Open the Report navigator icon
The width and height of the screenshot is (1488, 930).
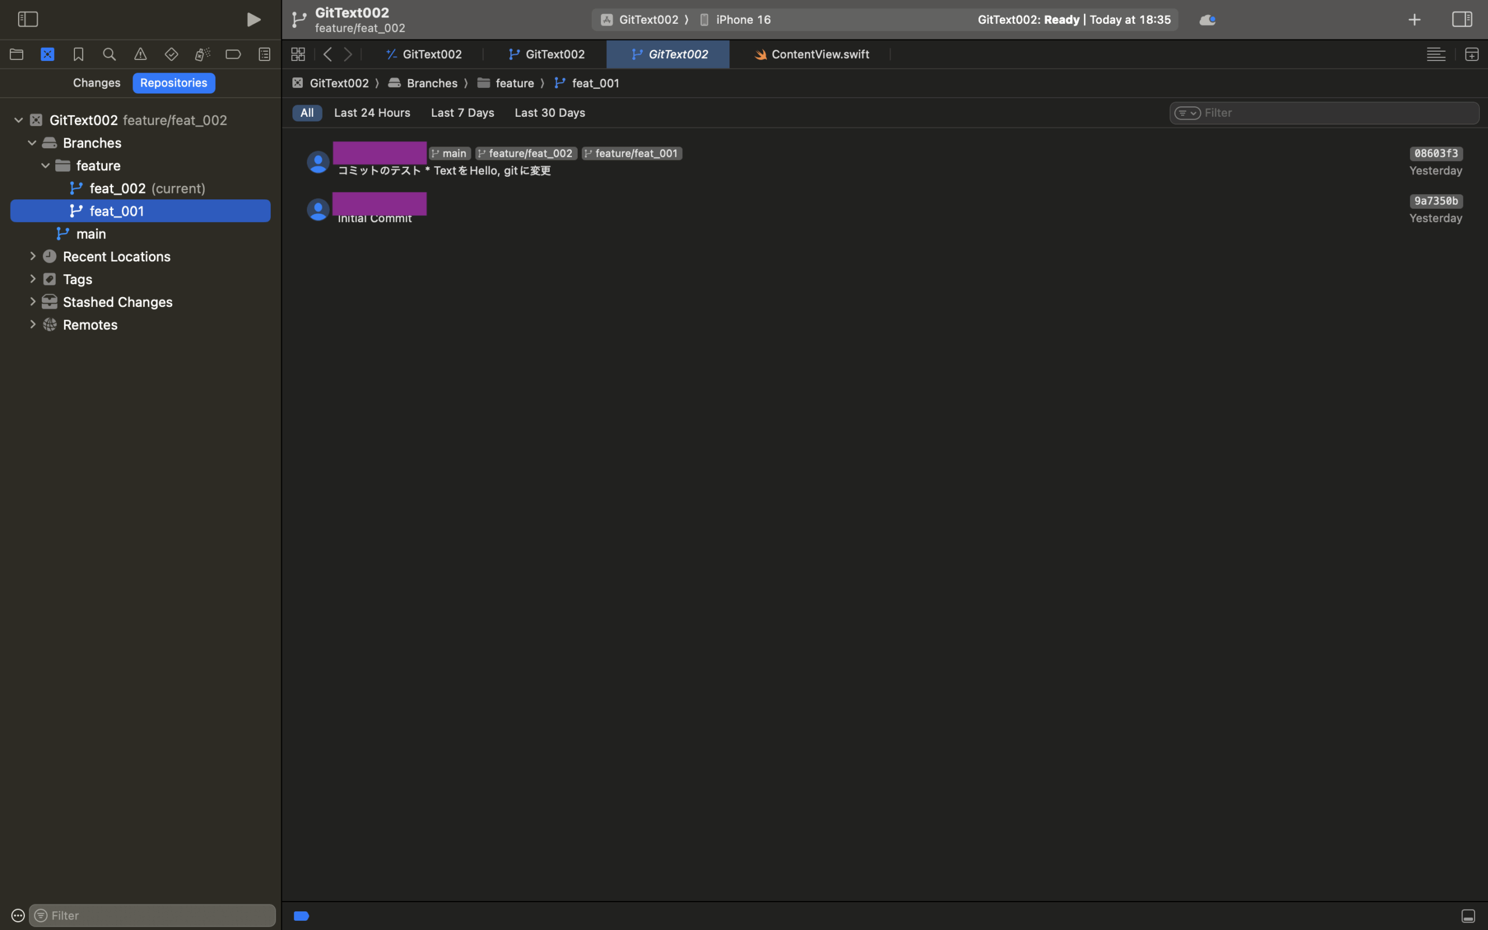(264, 54)
